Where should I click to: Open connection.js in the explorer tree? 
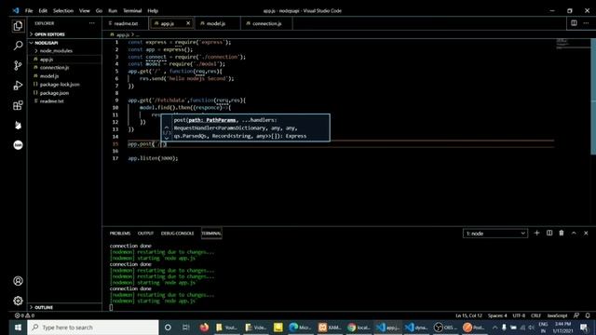tap(64, 68)
